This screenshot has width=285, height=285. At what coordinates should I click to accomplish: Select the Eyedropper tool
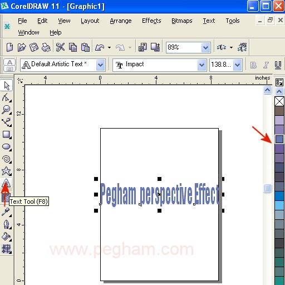point(6,212)
